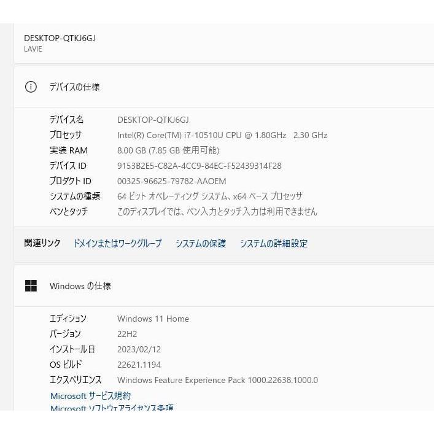Open the システムの保護 link
Screen dimensions: 434x434
click(201, 243)
